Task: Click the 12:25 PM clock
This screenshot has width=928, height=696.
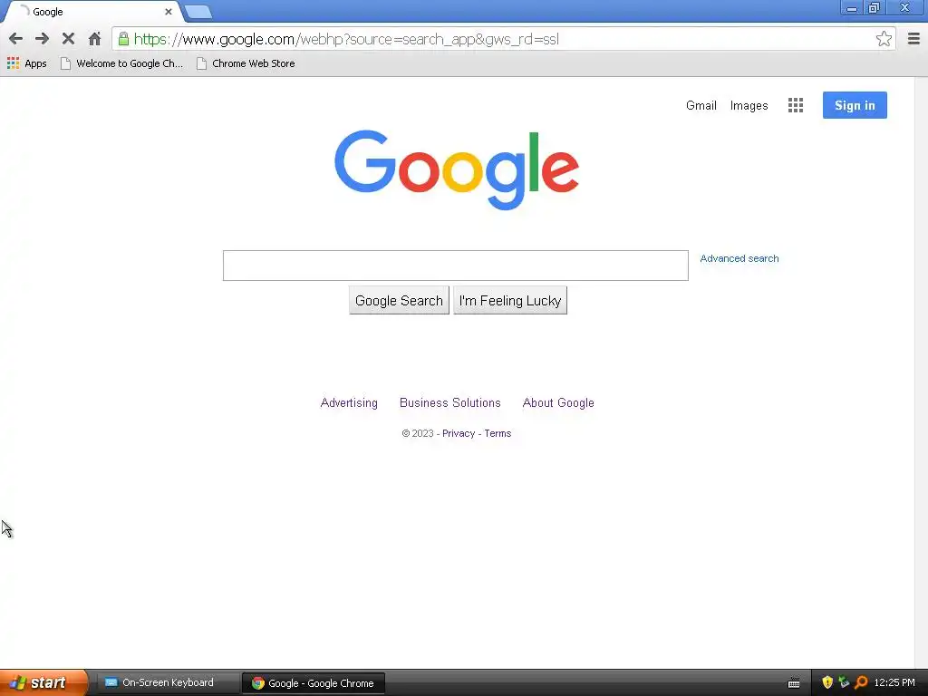Action: pos(894,682)
